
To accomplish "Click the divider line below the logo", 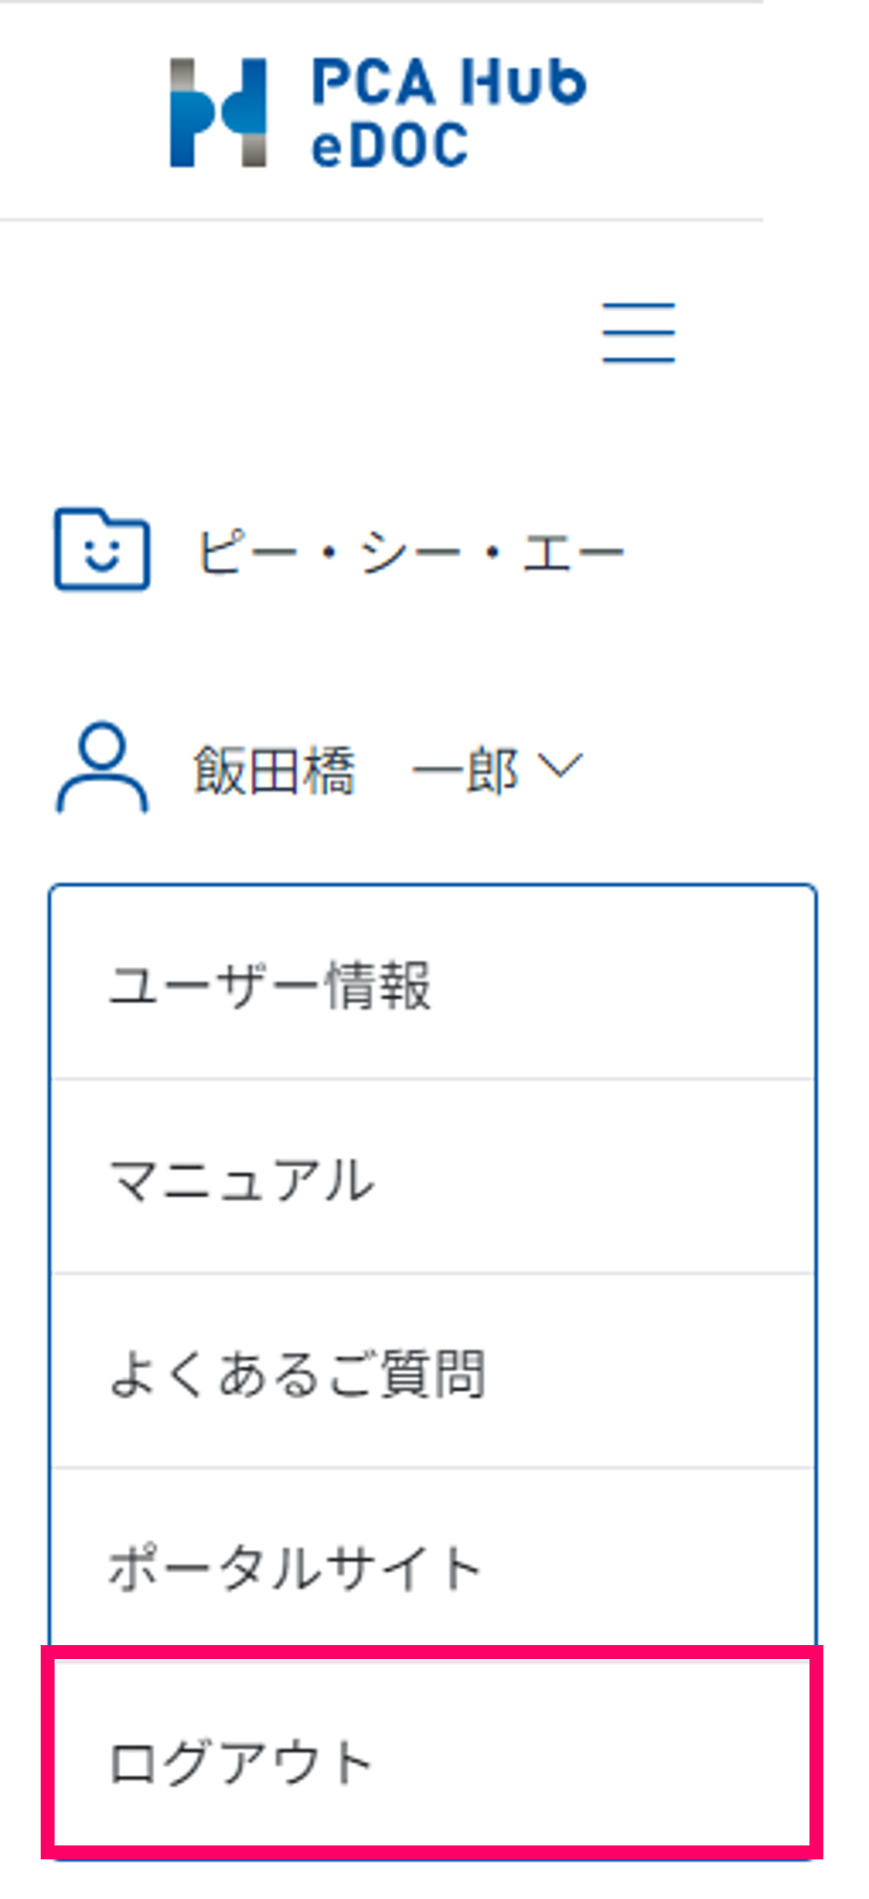I will tap(381, 219).
